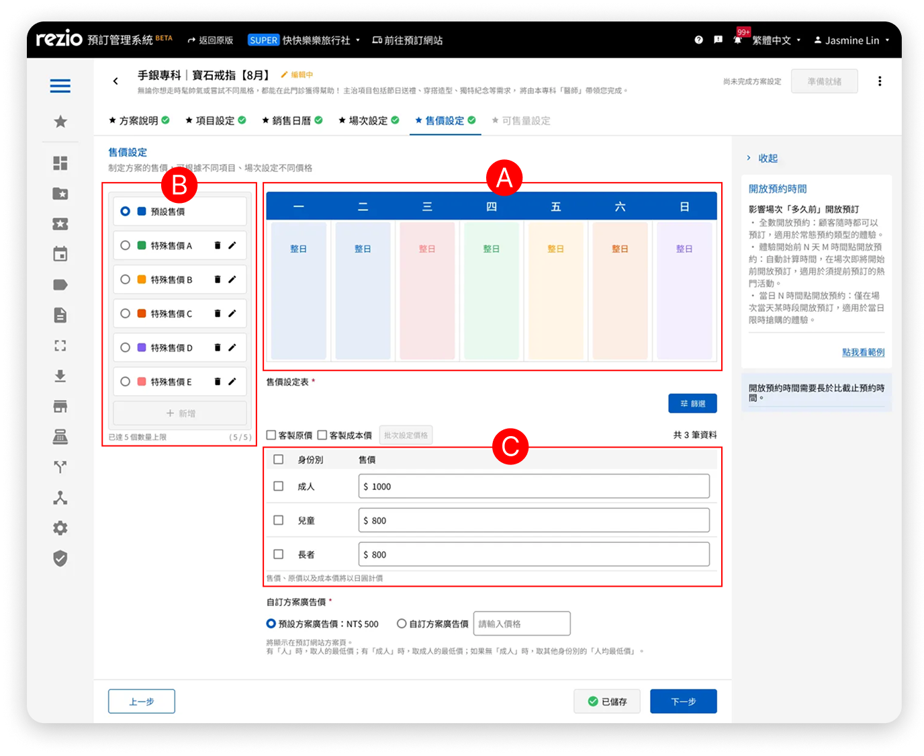Open the star favorites icon in sidebar

pyautogui.click(x=60, y=122)
